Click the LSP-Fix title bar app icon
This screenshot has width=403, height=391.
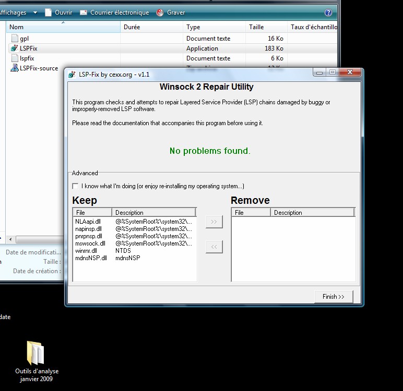pos(72,75)
